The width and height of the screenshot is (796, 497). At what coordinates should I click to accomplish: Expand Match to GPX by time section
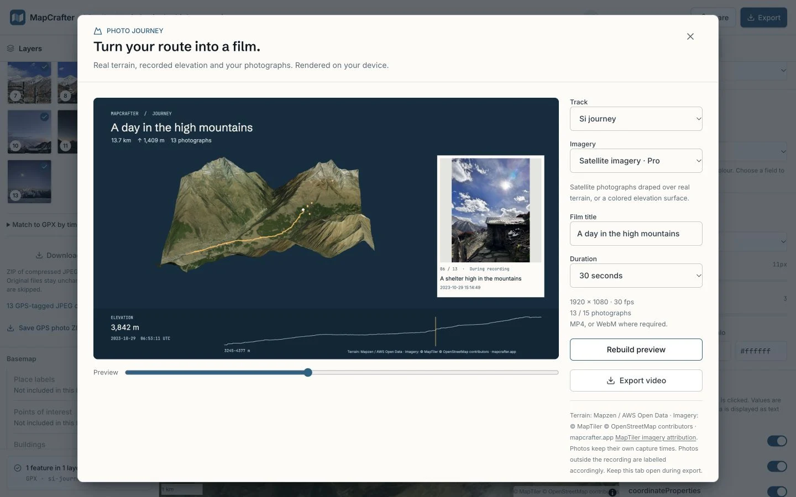42,225
